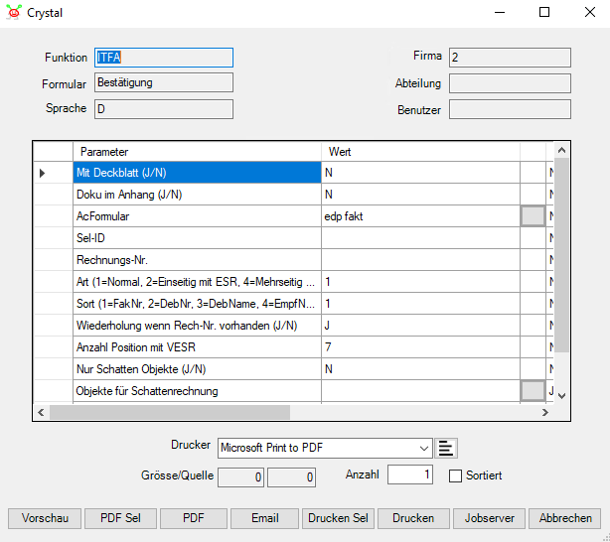The height and width of the screenshot is (542, 610).
Task: Click lookup button in AcFormular row
Action: (x=533, y=216)
